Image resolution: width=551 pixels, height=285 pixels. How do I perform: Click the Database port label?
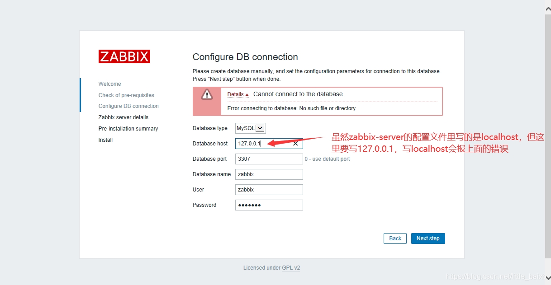click(209, 159)
